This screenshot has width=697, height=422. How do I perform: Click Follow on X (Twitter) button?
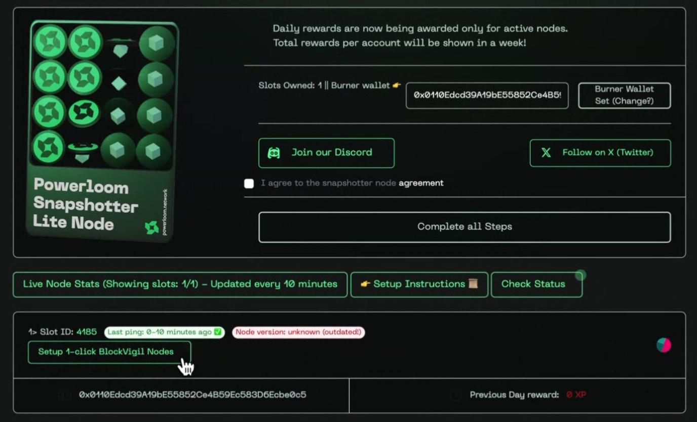tap(600, 153)
